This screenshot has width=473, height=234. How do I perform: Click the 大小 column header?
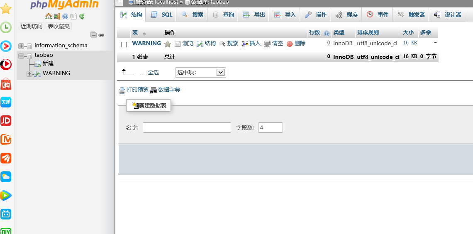[x=408, y=32]
